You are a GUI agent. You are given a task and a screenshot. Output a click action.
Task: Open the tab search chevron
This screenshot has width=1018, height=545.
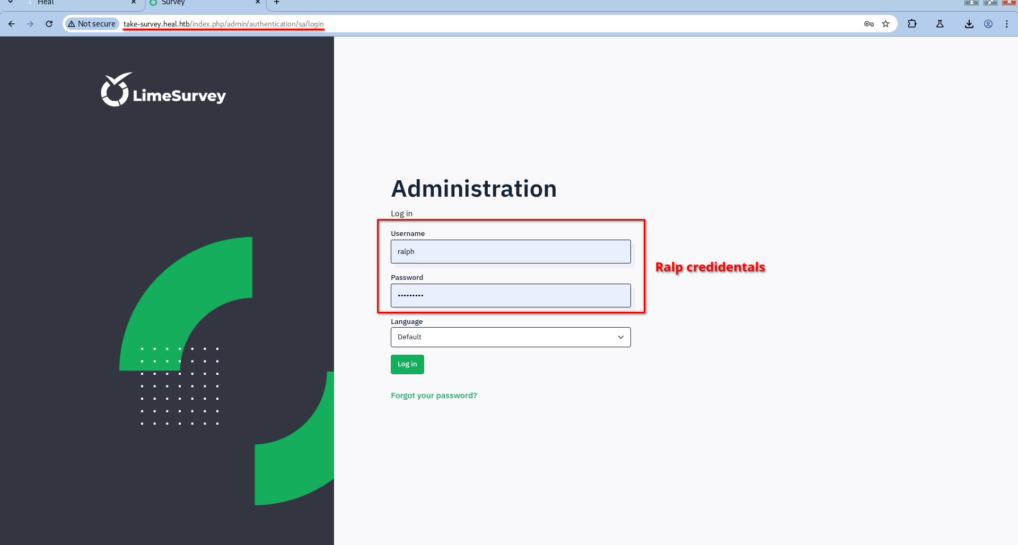[x=10, y=3]
